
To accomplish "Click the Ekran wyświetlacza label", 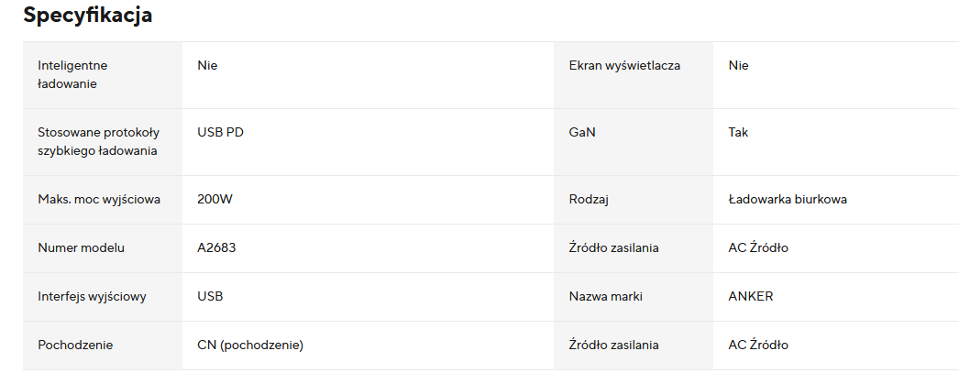I will [x=624, y=66].
